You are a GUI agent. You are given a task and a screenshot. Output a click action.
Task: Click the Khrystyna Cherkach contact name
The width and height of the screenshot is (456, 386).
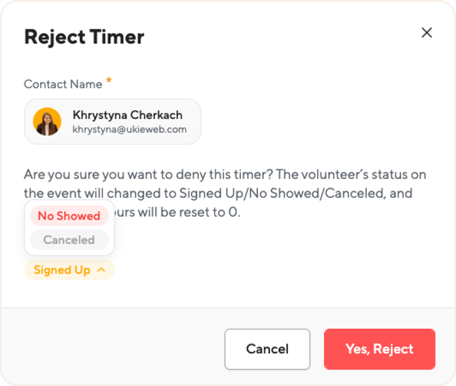[x=127, y=115]
